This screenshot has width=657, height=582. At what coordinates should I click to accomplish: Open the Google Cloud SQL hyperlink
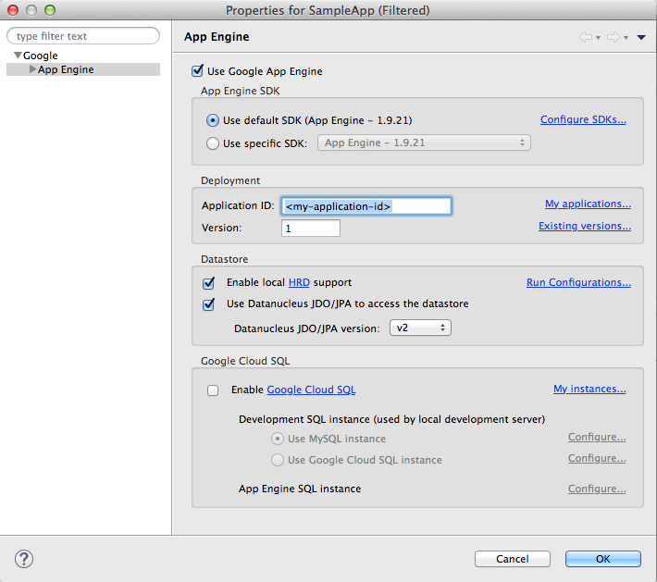[311, 390]
